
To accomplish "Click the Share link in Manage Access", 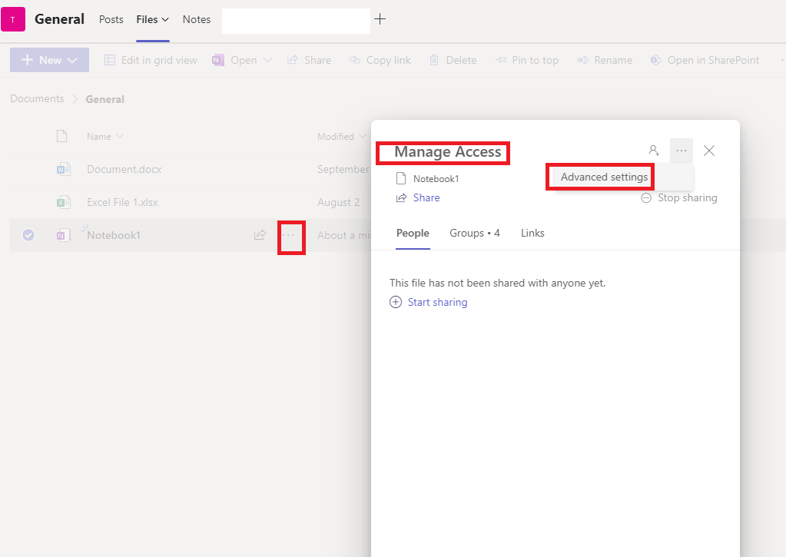I will pyautogui.click(x=426, y=197).
